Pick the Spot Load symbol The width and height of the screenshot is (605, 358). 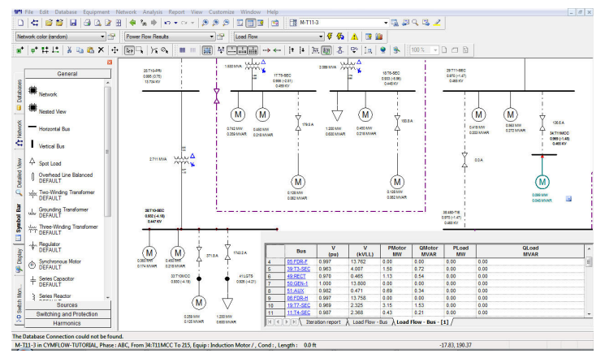[49, 163]
